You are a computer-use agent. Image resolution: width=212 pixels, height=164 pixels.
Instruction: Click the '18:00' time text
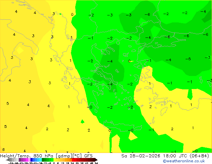click(169, 156)
